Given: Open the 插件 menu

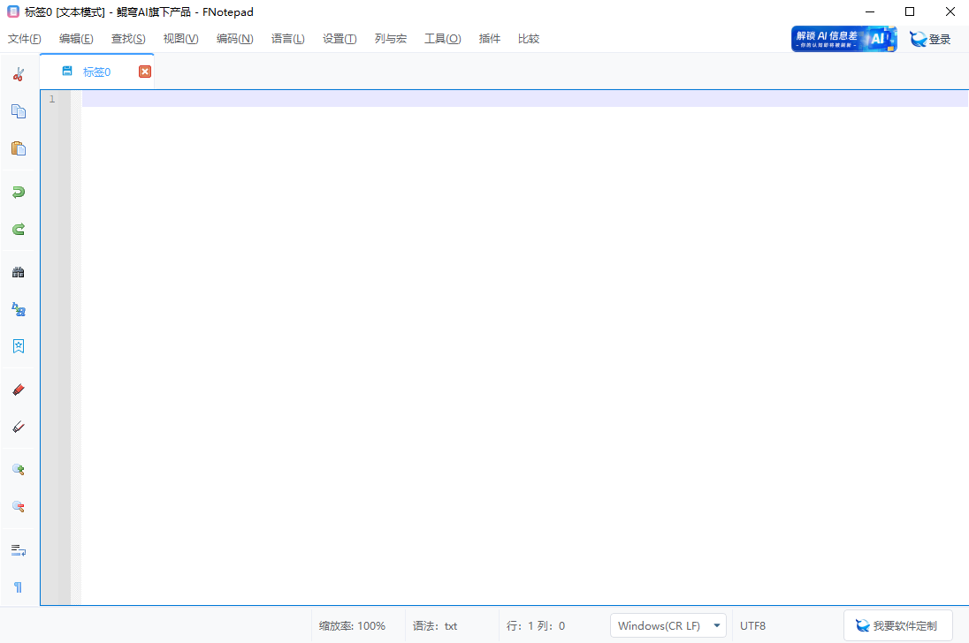Looking at the screenshot, I should (489, 38).
